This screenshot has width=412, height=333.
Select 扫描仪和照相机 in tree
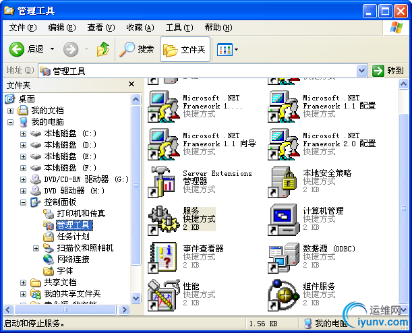click(85, 248)
